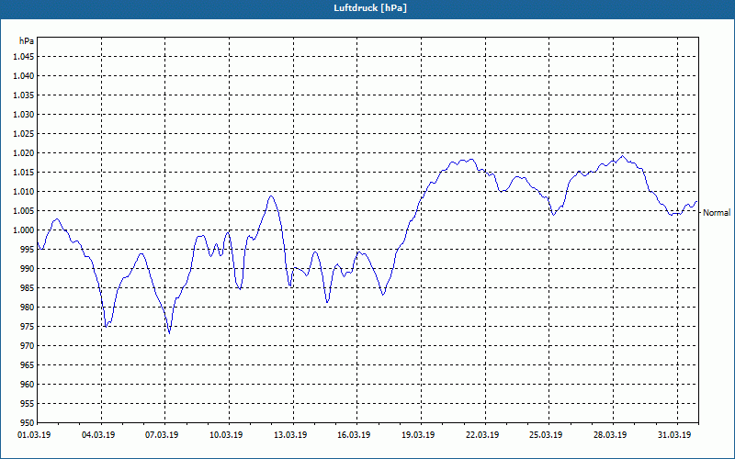Click the 1.005 y-axis value
The height and width of the screenshot is (459, 735).
point(24,211)
